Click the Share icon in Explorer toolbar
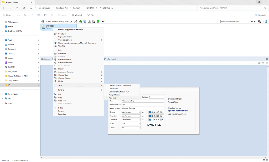The height and width of the screenshot is (162, 269). 45,15
